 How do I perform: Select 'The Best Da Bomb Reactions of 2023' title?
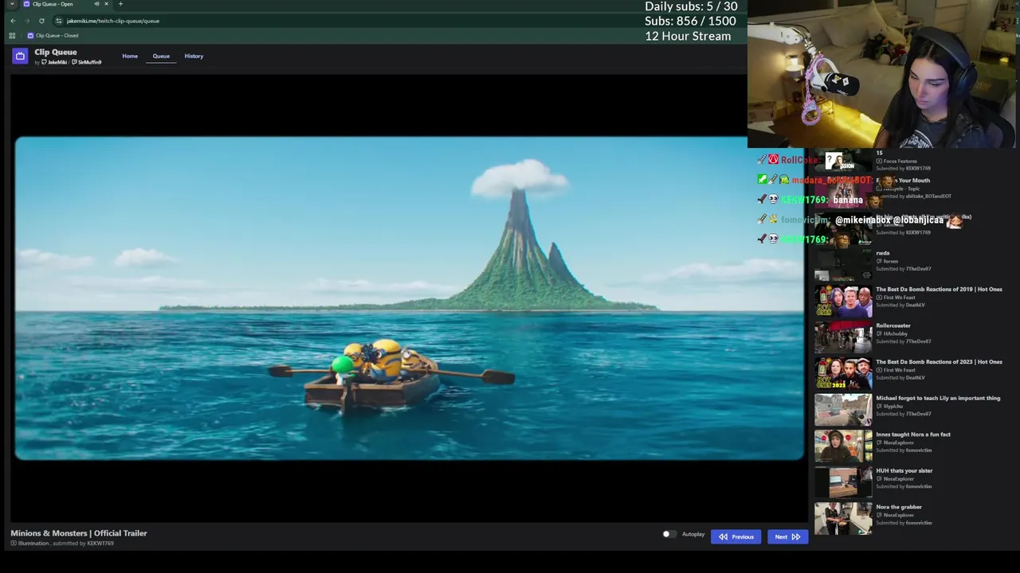[x=939, y=361]
